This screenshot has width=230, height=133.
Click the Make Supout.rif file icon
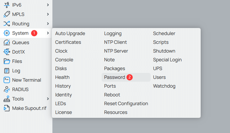click(7, 108)
